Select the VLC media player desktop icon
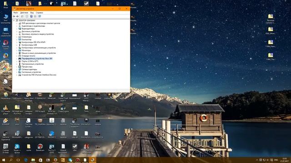Image resolution: width=291 pixels, height=163 pixels. coord(5,110)
